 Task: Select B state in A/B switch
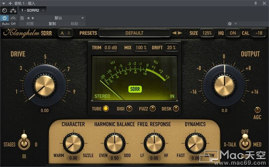[69, 33]
